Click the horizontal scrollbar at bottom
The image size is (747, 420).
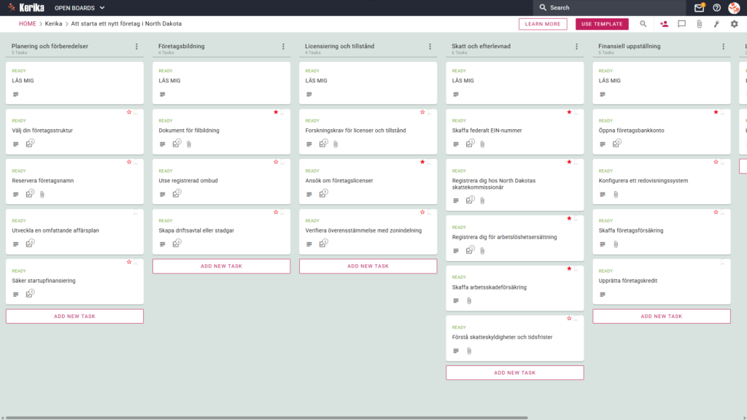(266, 418)
